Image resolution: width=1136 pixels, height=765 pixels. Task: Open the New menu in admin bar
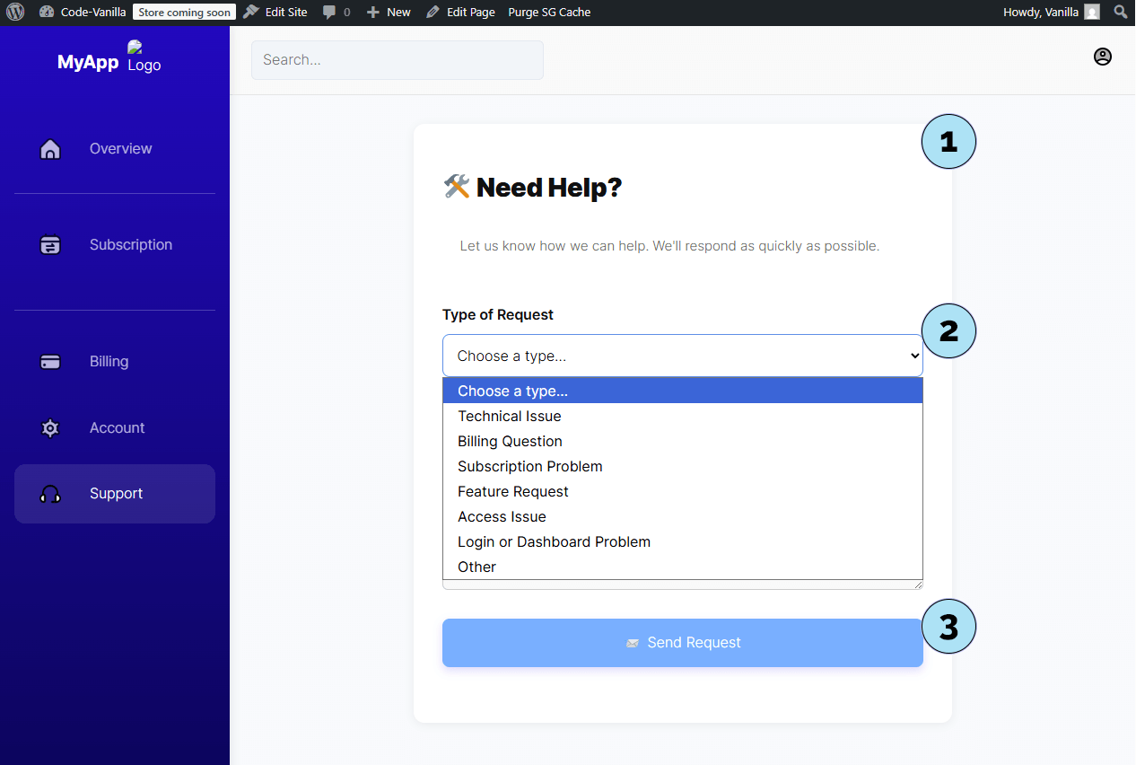pos(389,13)
